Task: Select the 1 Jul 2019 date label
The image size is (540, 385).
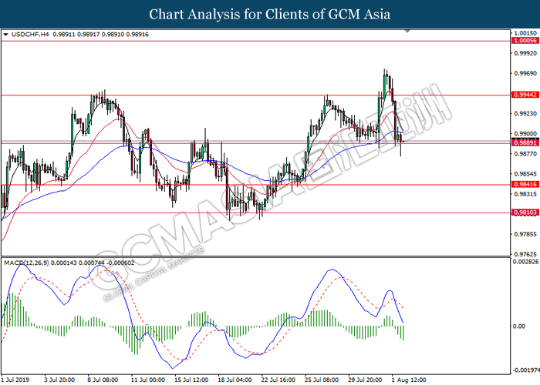Action: [17, 380]
